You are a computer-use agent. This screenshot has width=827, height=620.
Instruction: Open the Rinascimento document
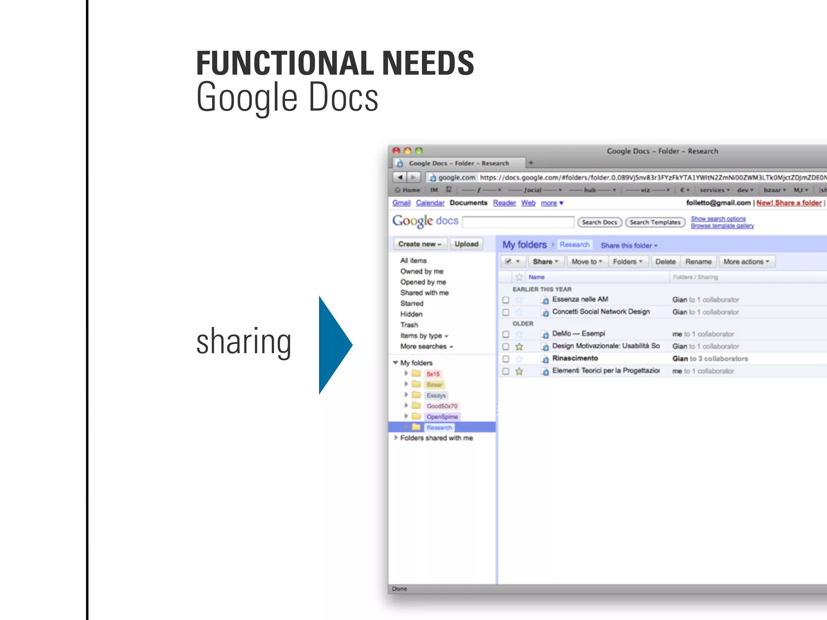point(575,358)
